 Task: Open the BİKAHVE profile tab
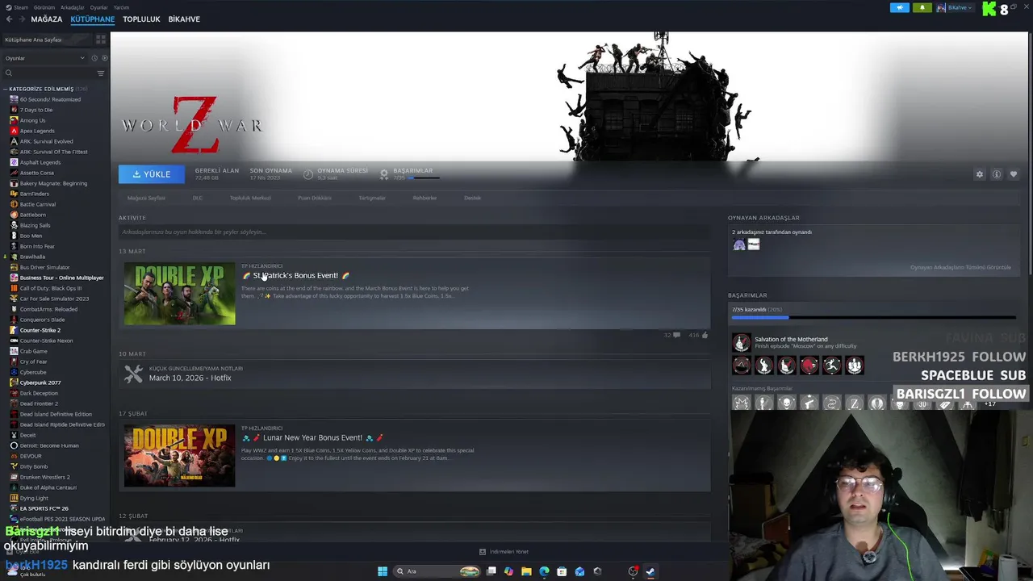click(x=184, y=19)
